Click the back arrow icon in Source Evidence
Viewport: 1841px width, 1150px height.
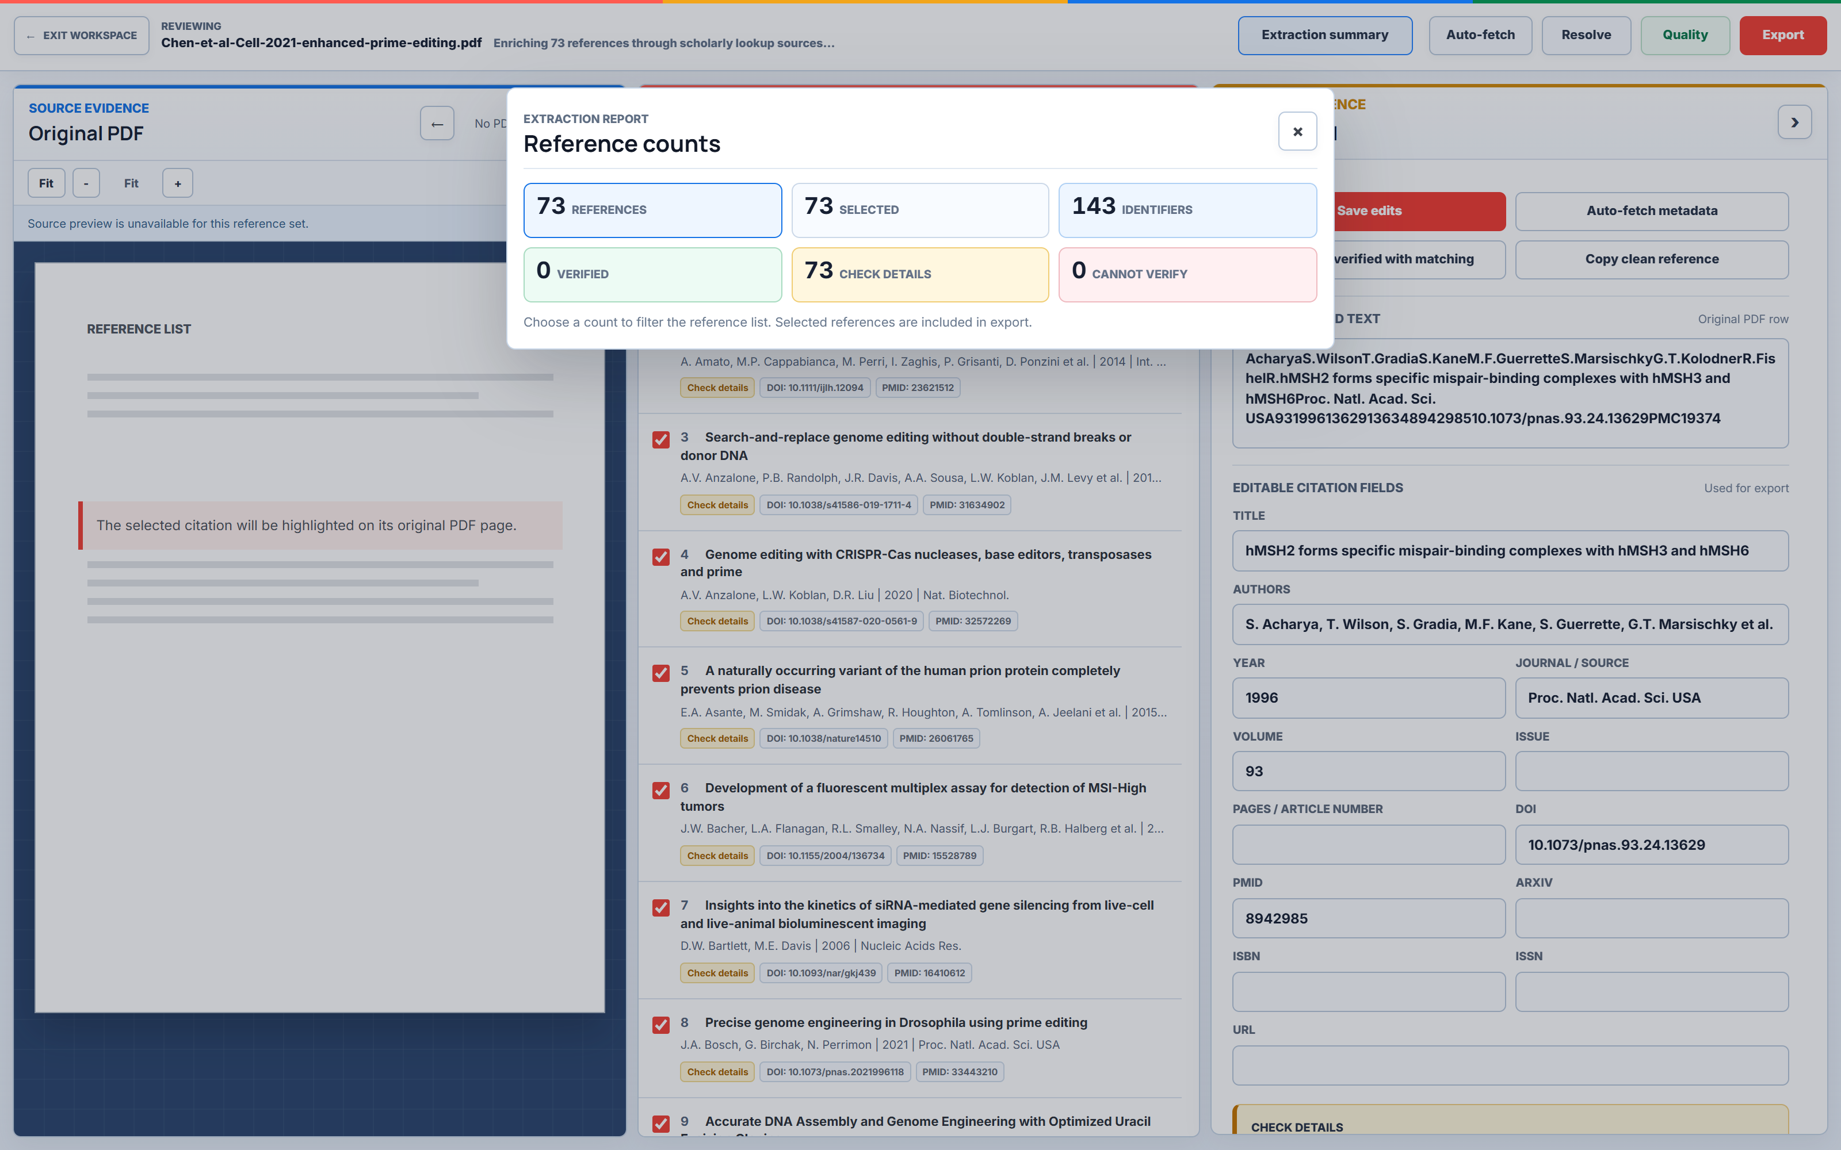coord(437,123)
